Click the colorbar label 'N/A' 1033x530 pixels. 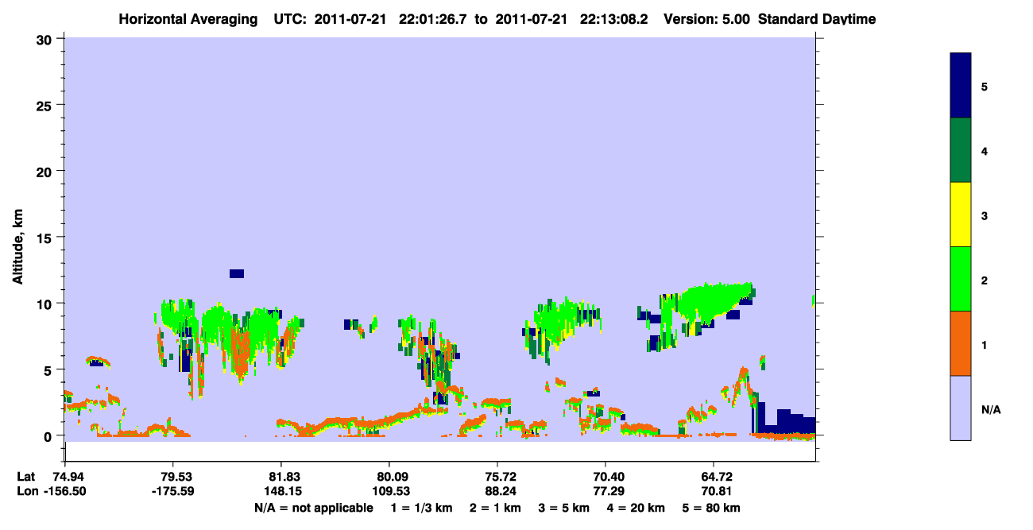(991, 409)
